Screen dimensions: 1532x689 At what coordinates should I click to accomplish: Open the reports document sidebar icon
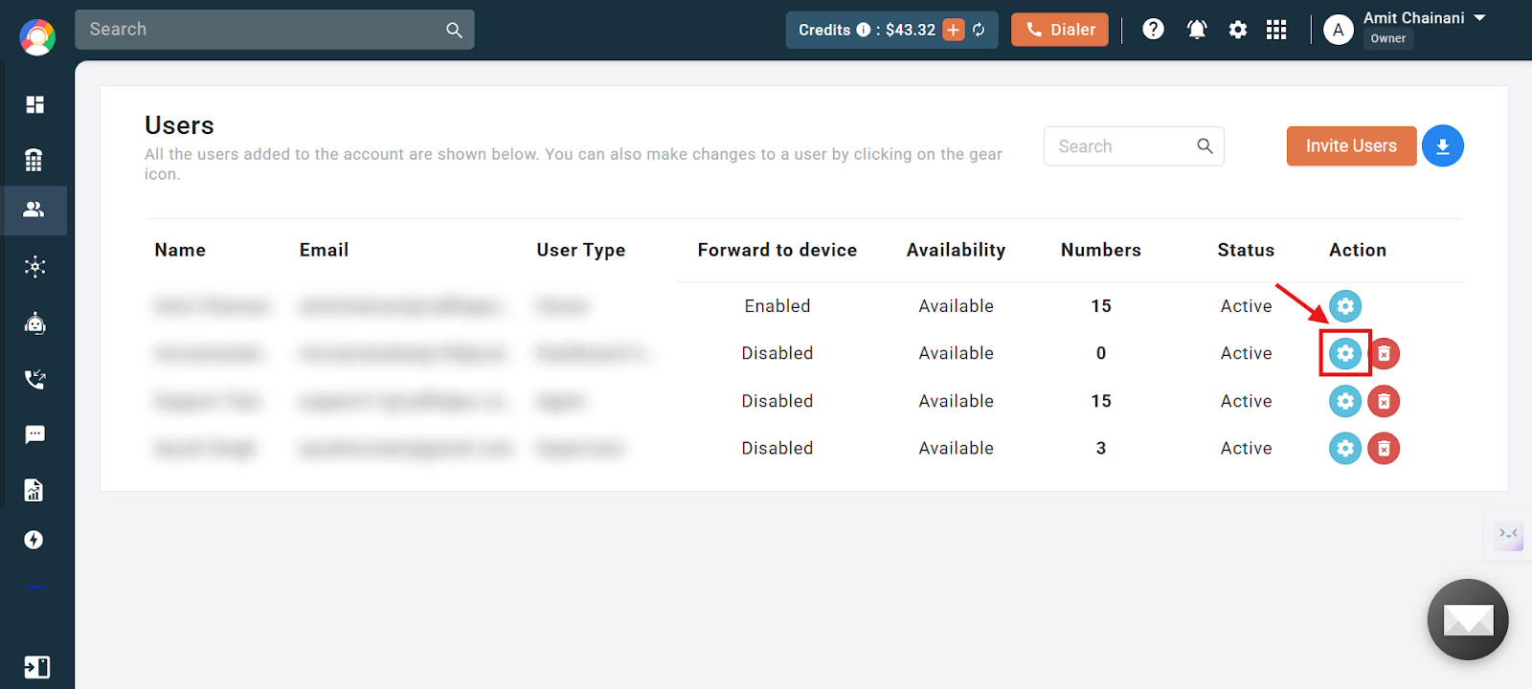pyautogui.click(x=34, y=490)
